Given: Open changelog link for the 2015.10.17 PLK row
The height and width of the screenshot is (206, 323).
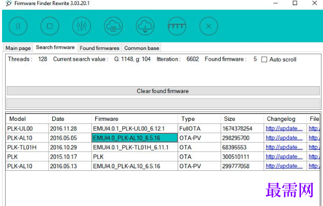Looking at the screenshot, I should pos(284,157).
